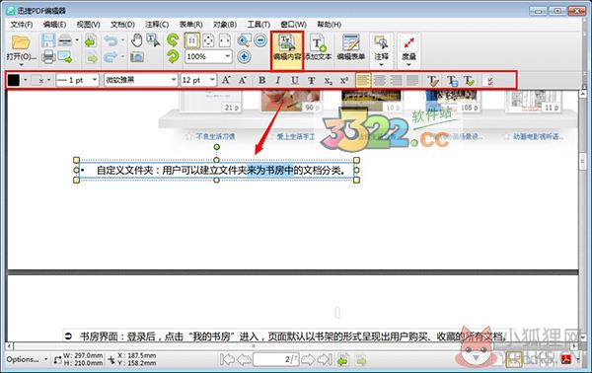Toggle outline text T style
592x373 pixels.
(x=312, y=80)
